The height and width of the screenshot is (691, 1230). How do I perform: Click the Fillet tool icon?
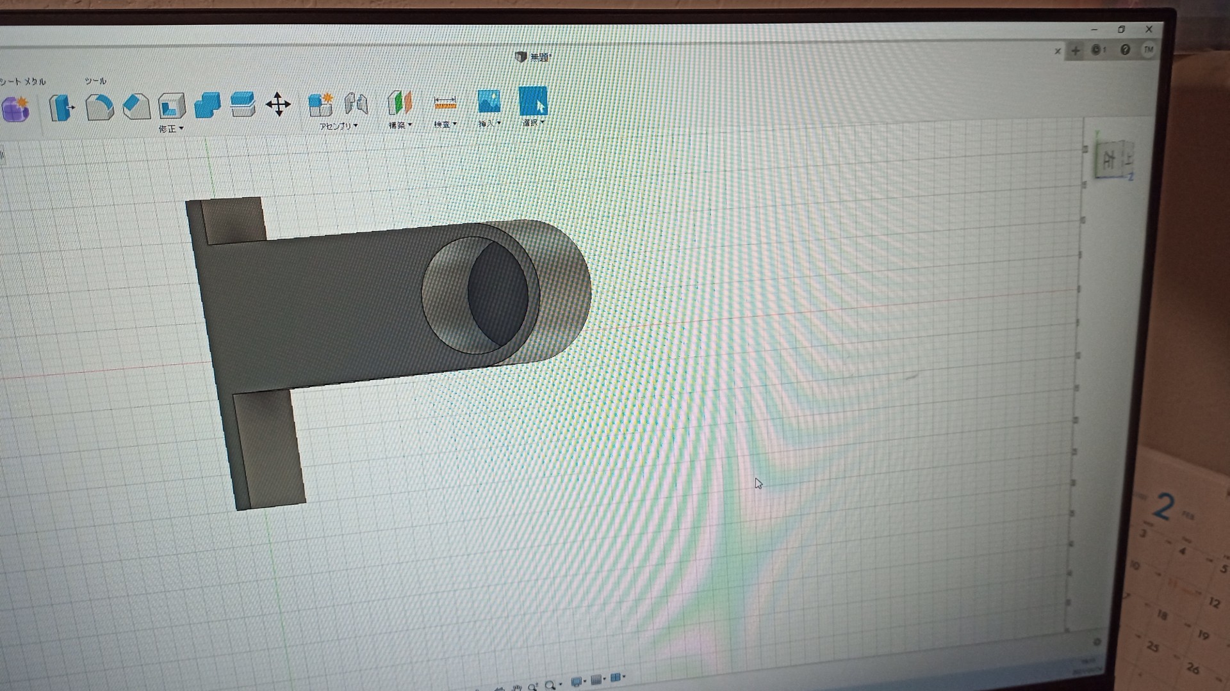(x=99, y=107)
